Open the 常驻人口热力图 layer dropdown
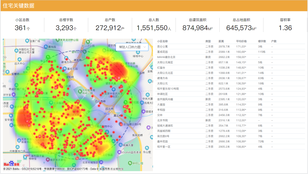 [132, 47]
